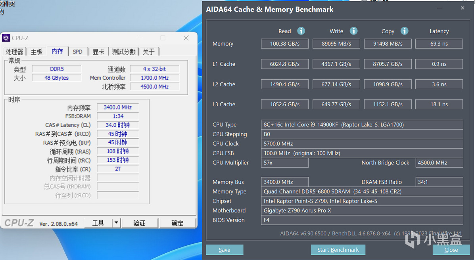476x260 pixels.
Task: Click the Memory Bus value 3400.0 MHz
Action: pos(285,182)
